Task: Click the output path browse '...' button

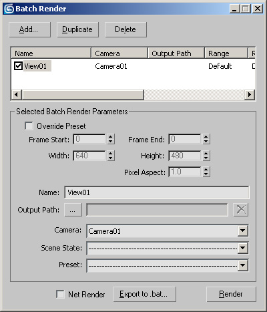Action: coord(73,210)
